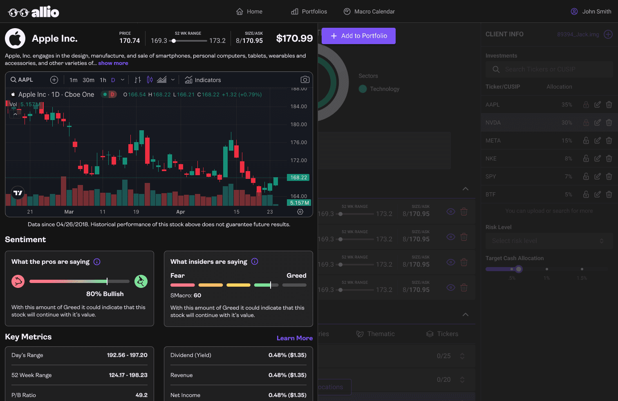Click the John Smith user avatar icon
Viewport: 618px width, 401px height.
coord(574,11)
